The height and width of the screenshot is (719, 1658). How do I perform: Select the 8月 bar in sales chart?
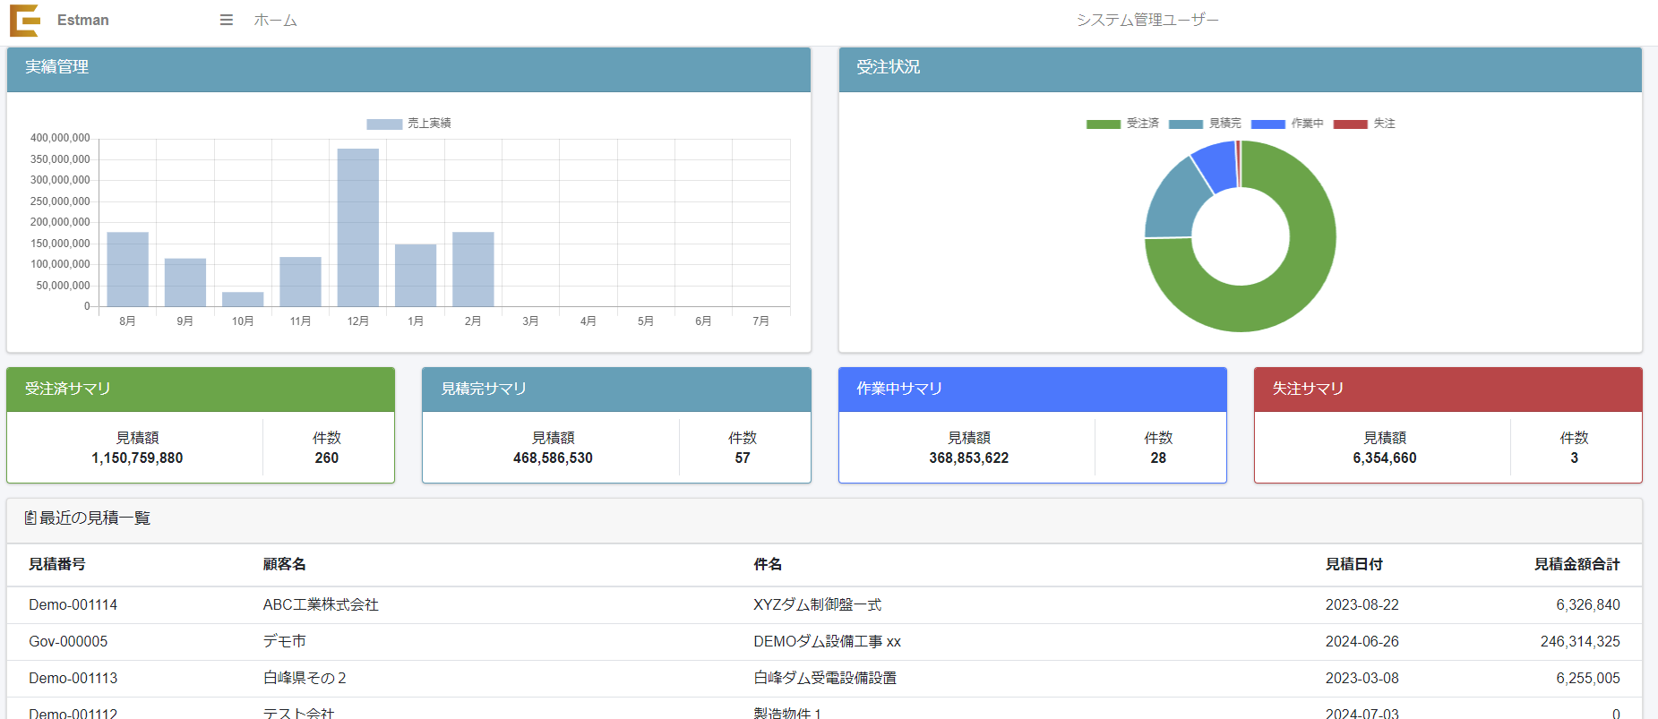[128, 270]
